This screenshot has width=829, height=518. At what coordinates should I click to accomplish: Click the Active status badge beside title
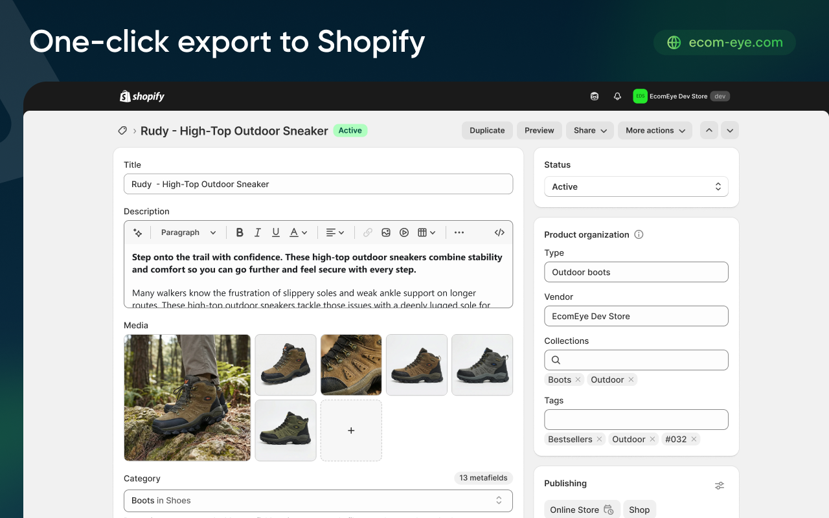(x=350, y=131)
